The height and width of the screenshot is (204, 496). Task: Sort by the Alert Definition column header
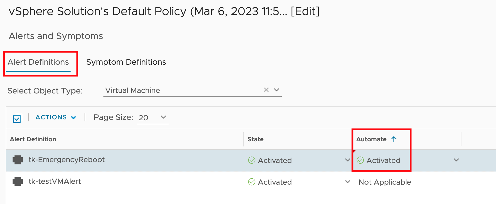click(33, 139)
